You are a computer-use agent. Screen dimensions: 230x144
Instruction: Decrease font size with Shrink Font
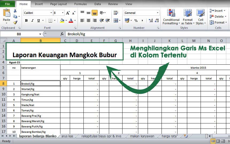74,13
